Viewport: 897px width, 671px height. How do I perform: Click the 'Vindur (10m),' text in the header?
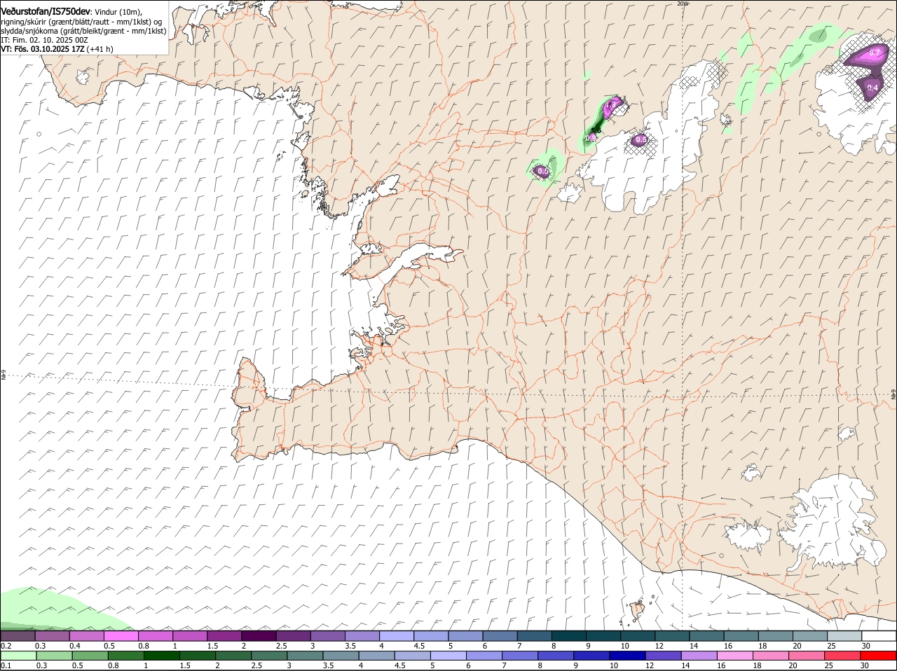118,13
